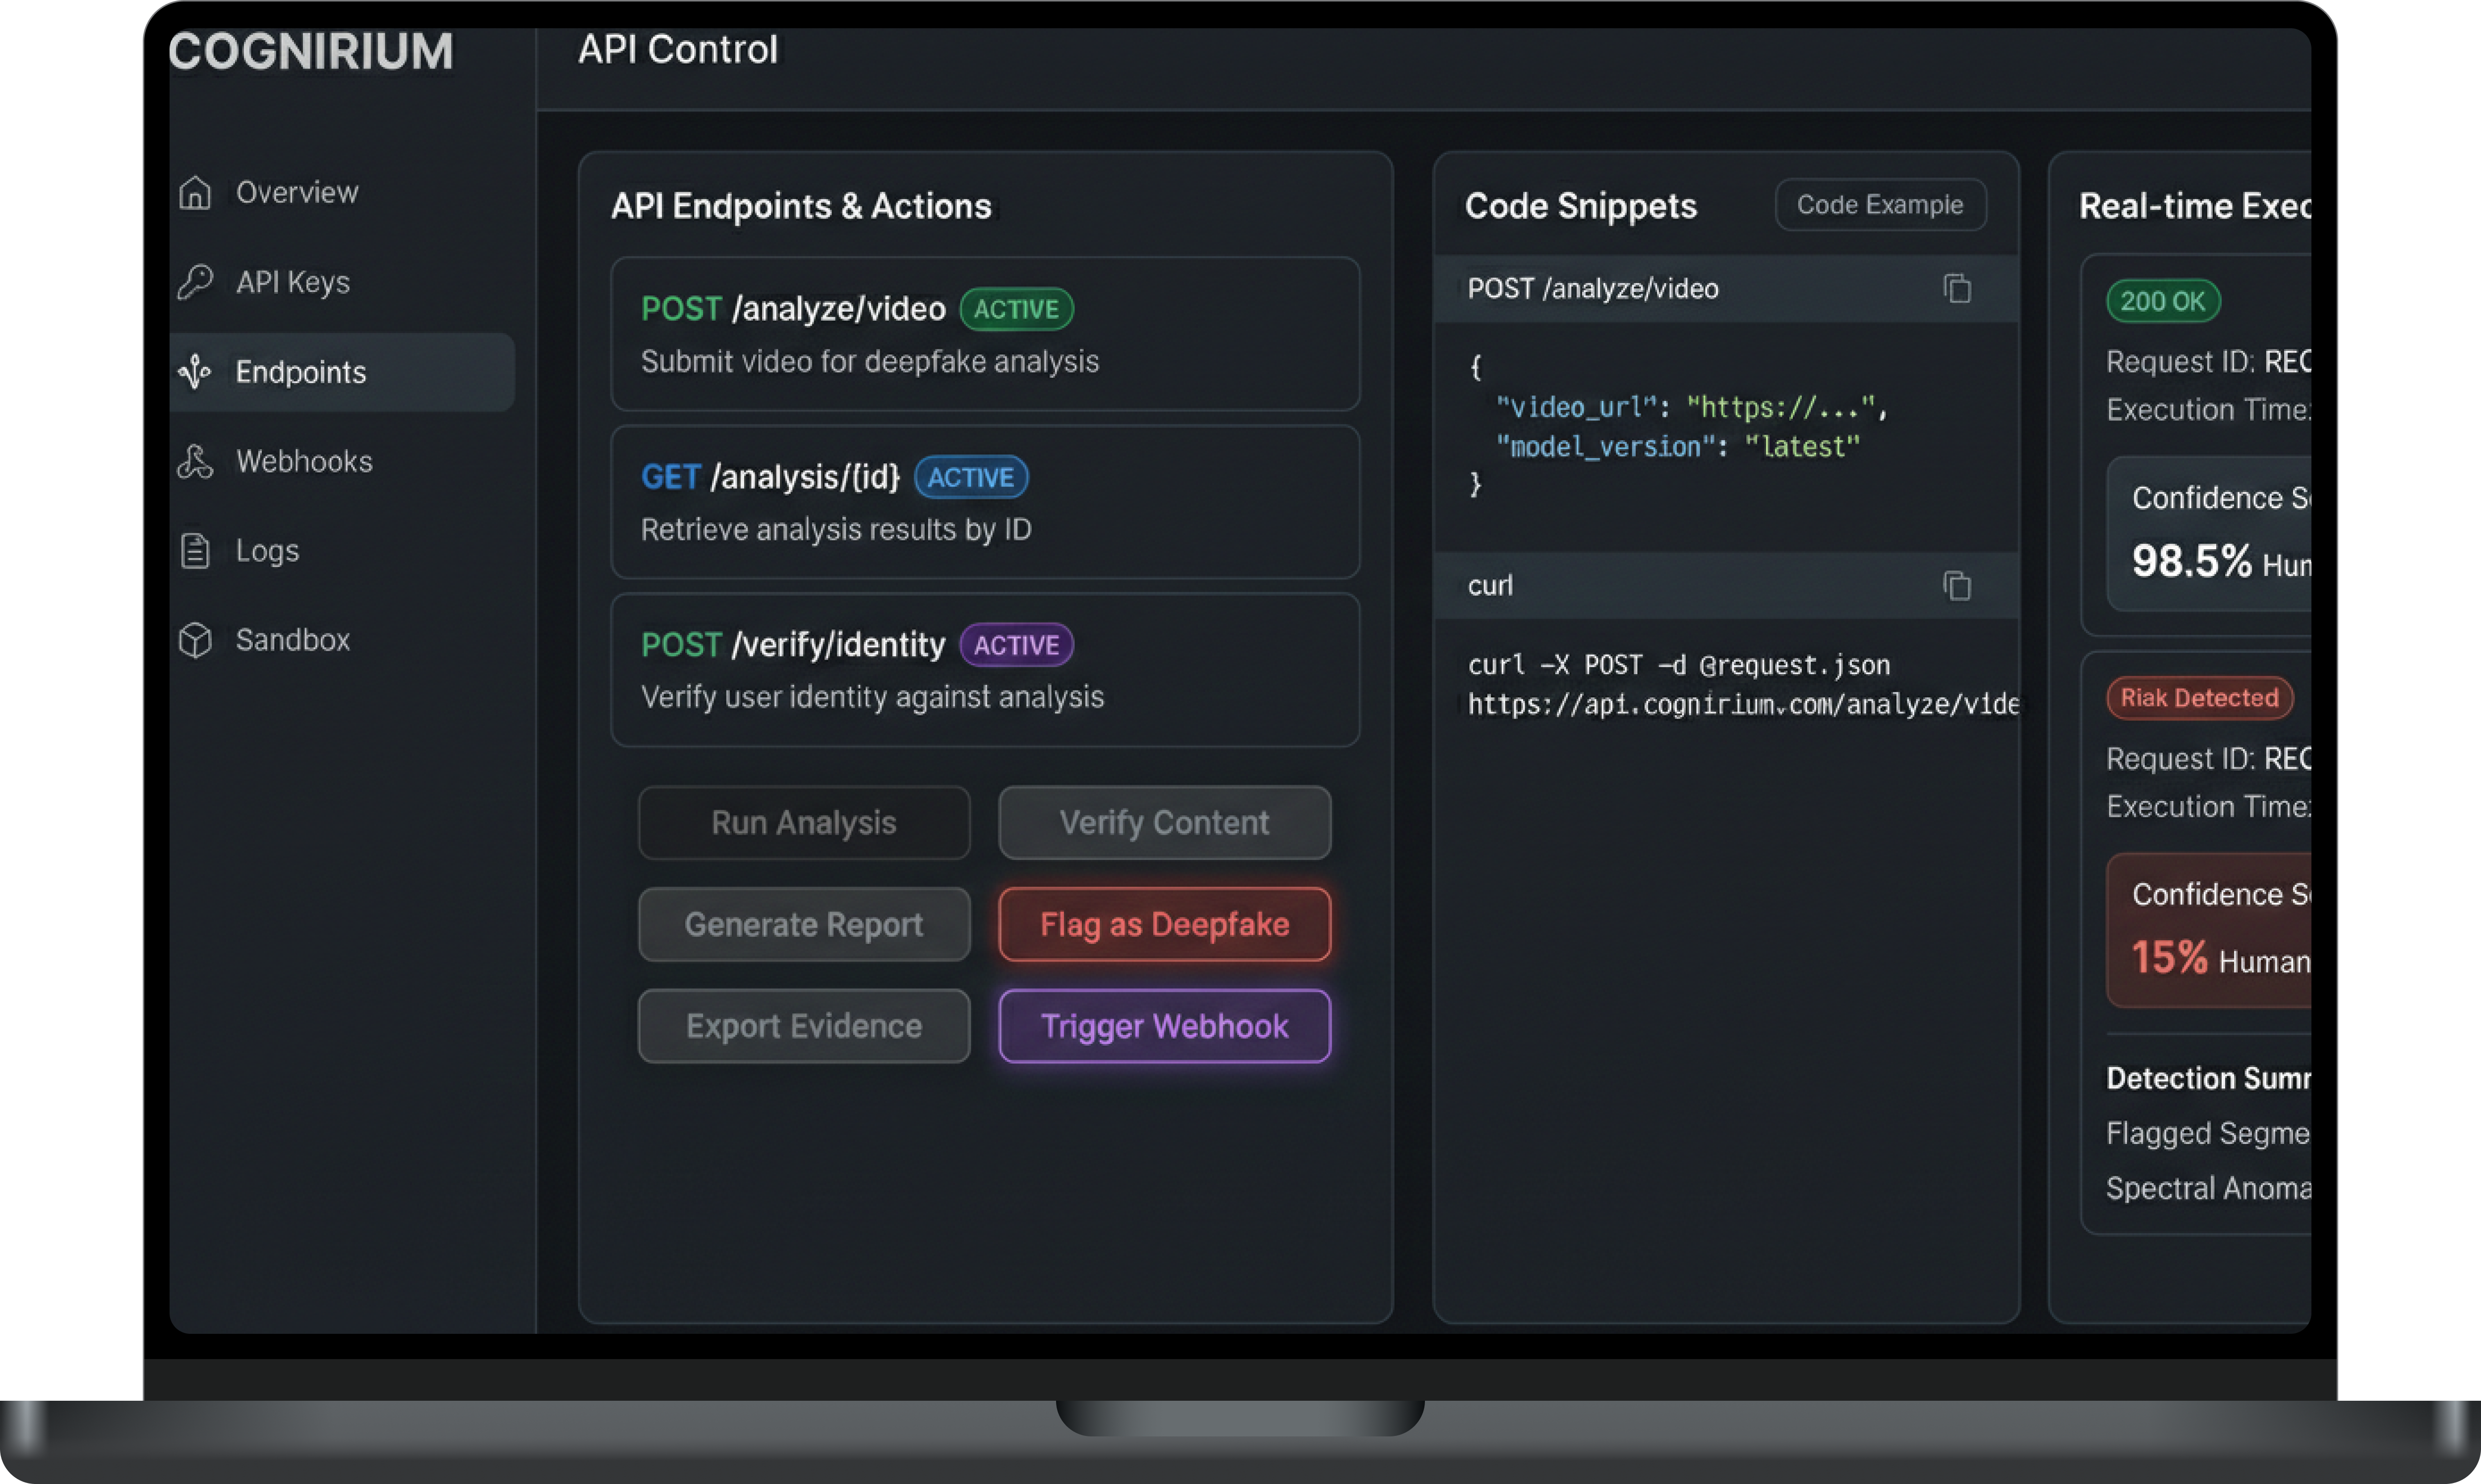
Task: Click the Export Evidence button
Action: click(x=804, y=1026)
